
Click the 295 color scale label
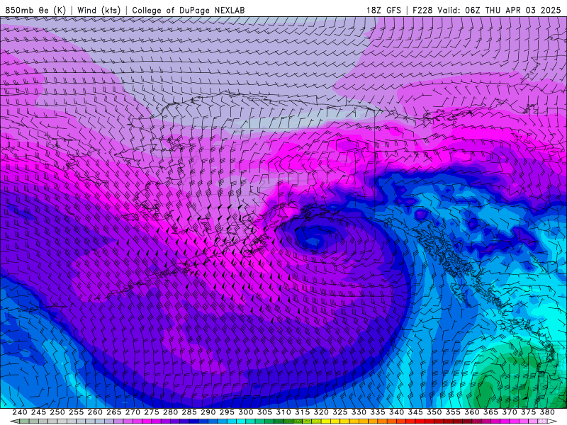click(x=227, y=412)
